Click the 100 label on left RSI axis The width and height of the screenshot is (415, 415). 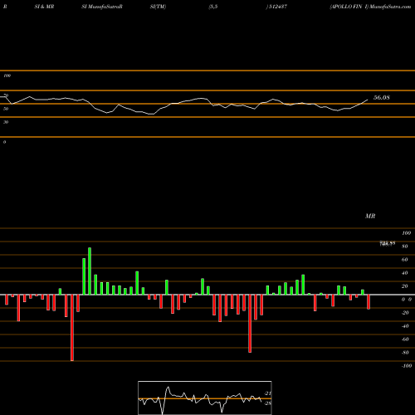[x=7, y=76]
